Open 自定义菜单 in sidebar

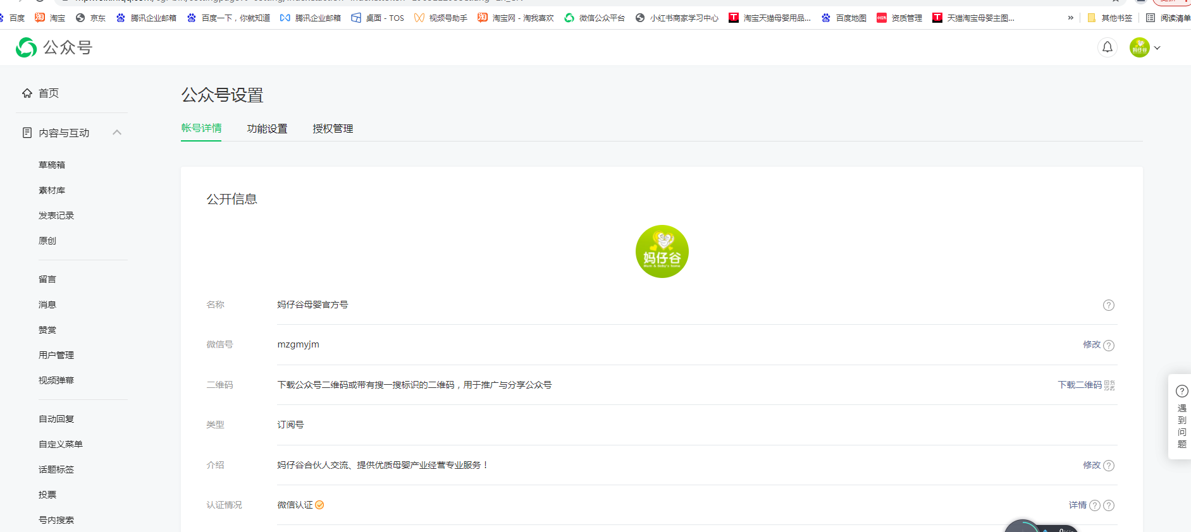tap(61, 444)
